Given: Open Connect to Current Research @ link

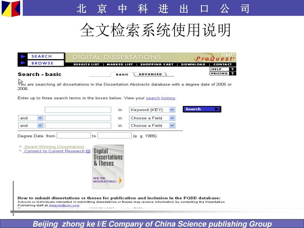Looking at the screenshot, I should click(57, 151).
